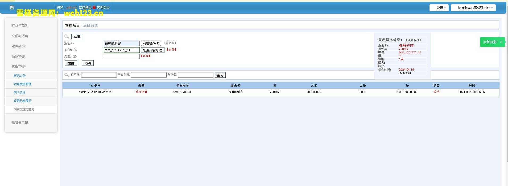The height and width of the screenshot is (186, 508).
Task: Expand 管理员工具 sidebar section
Action: 20,123
